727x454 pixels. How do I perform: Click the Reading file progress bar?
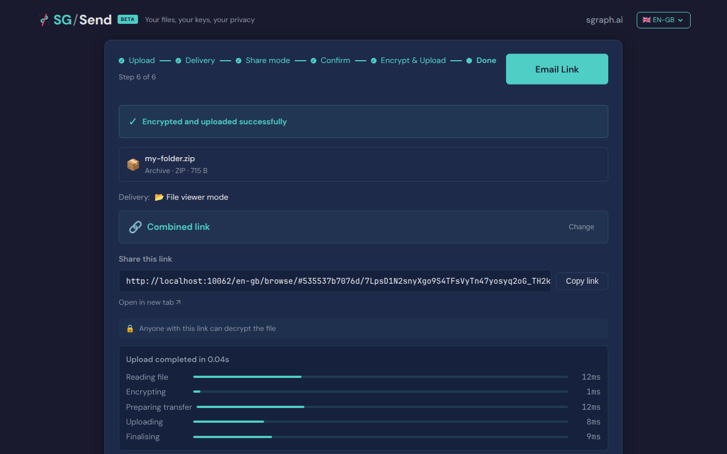pos(380,377)
